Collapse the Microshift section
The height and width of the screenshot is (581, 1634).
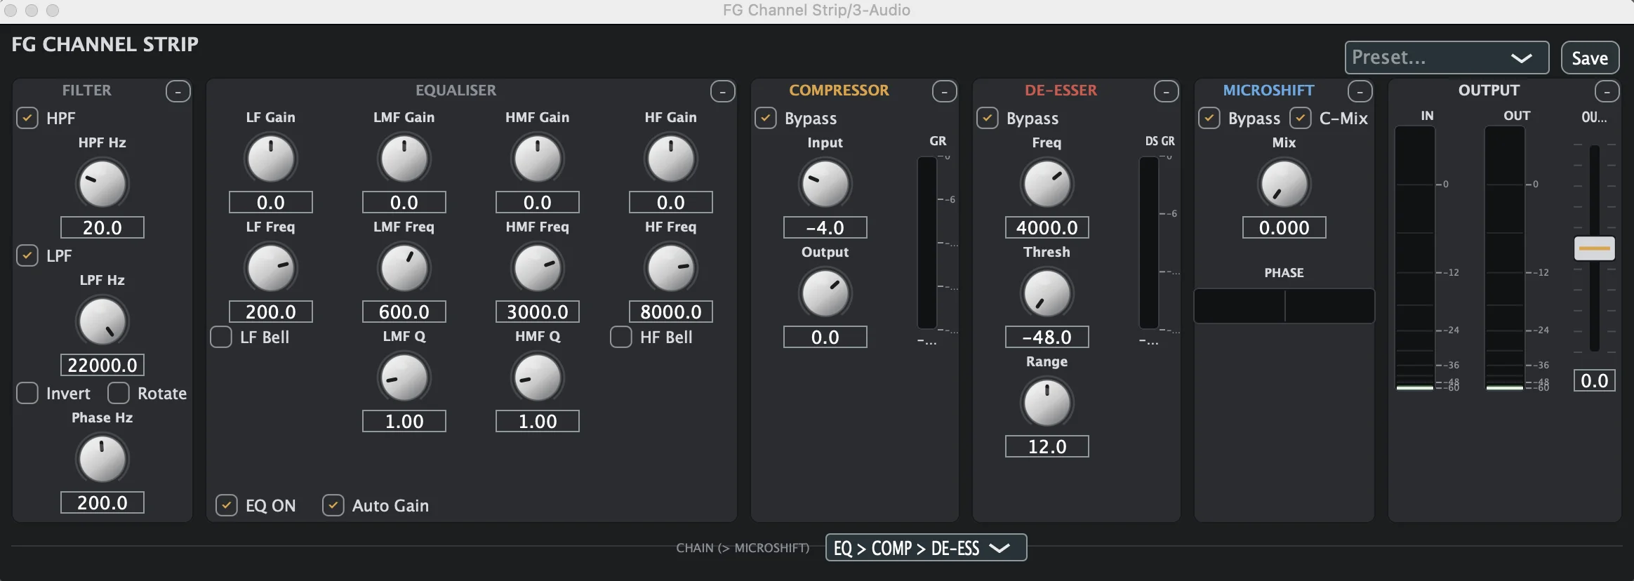[x=1360, y=91]
